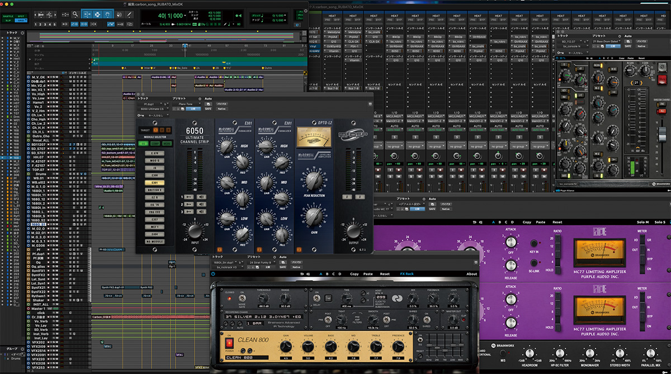Click the upper MC77 Attack knob
The image size is (671, 374).
(x=510, y=242)
